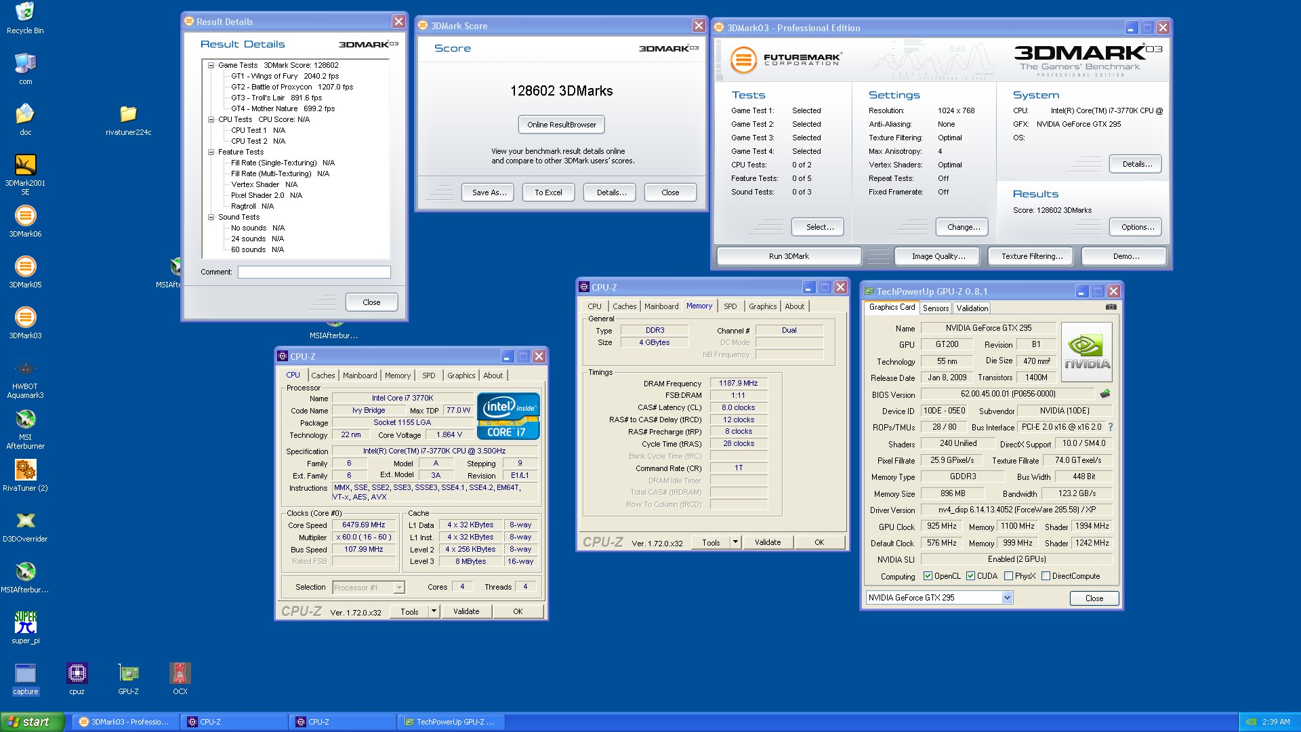This screenshot has width=1301, height=732.
Task: Open super_pi desktop icon
Action: click(x=25, y=628)
